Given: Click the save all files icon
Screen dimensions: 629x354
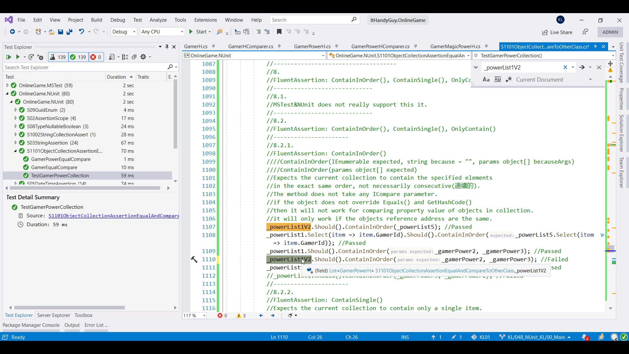Looking at the screenshot, I should pos(69,32).
